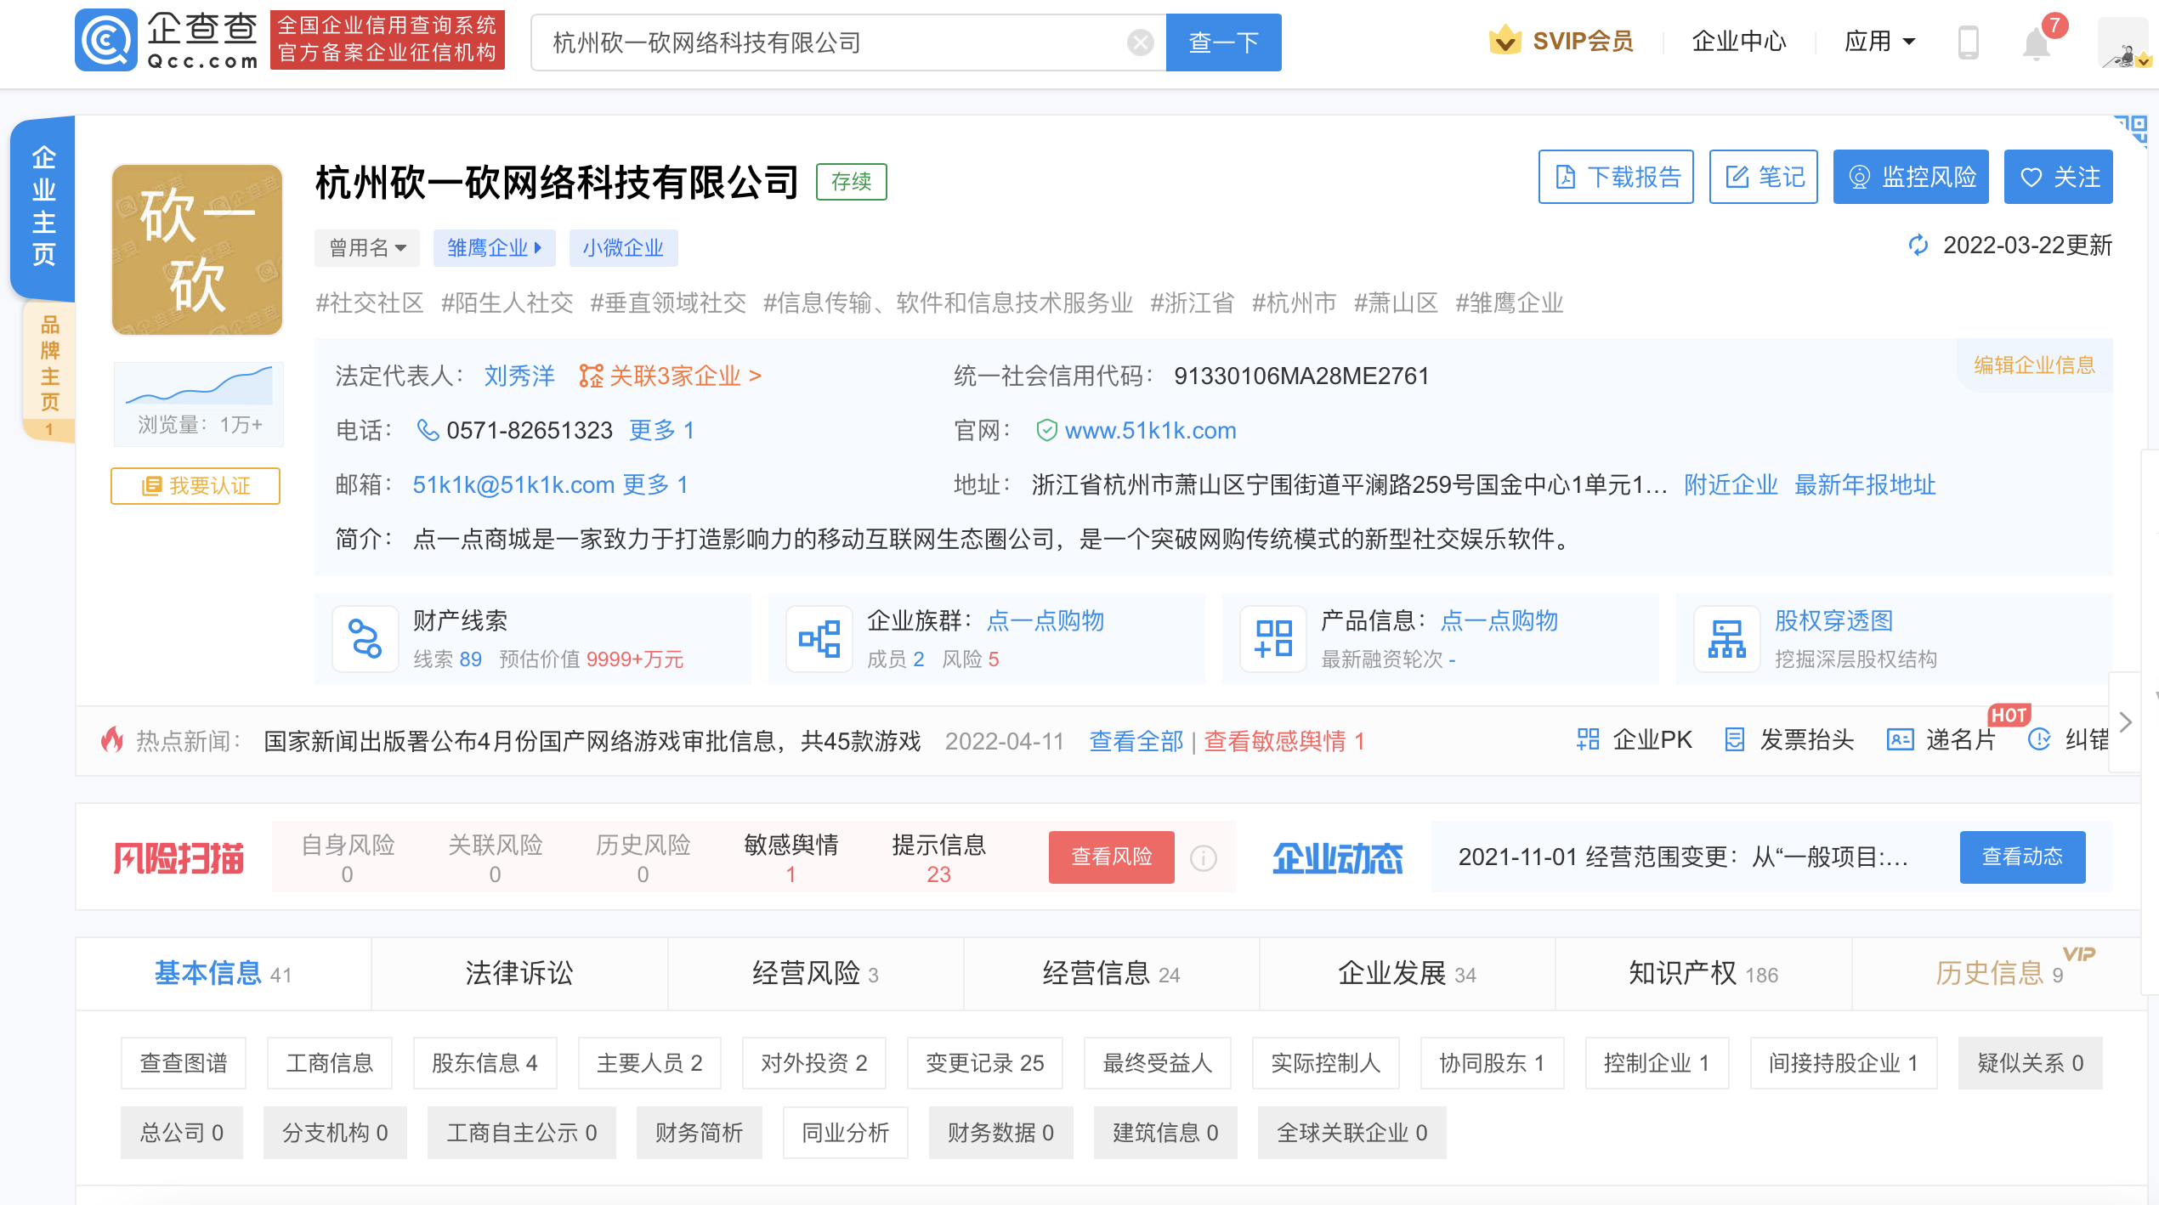Clear the search box with the X icon
The height and width of the screenshot is (1205, 2159).
point(1140,42)
